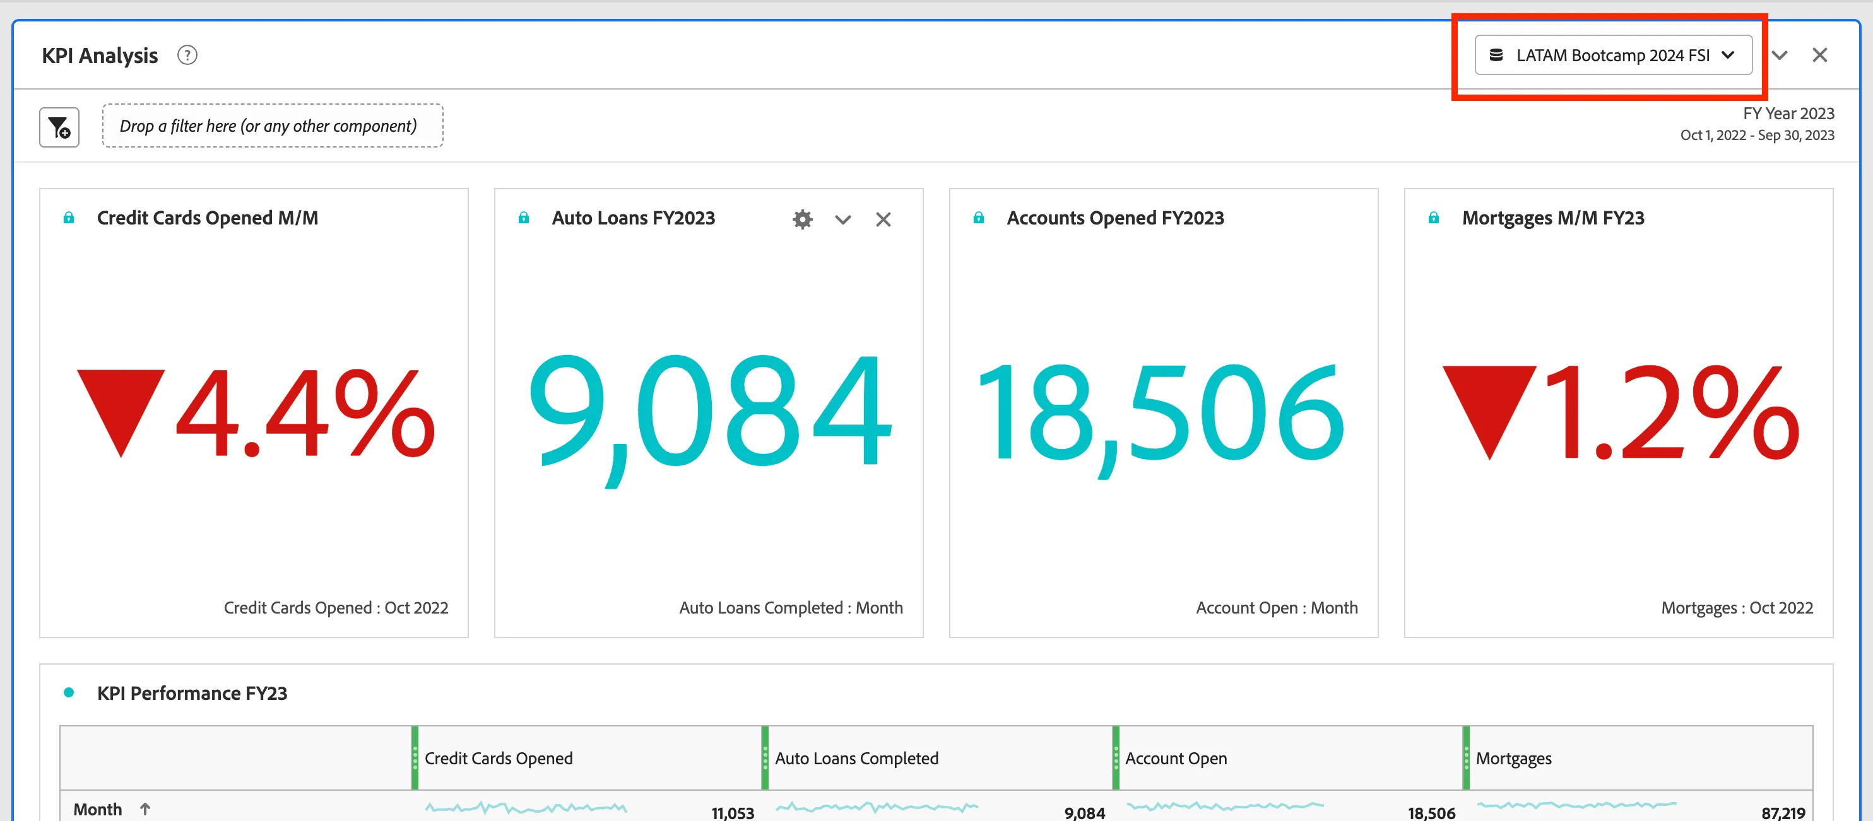1873x821 pixels.
Task: Click lock icon on Accounts Opened FY2023
Action: pos(979,218)
